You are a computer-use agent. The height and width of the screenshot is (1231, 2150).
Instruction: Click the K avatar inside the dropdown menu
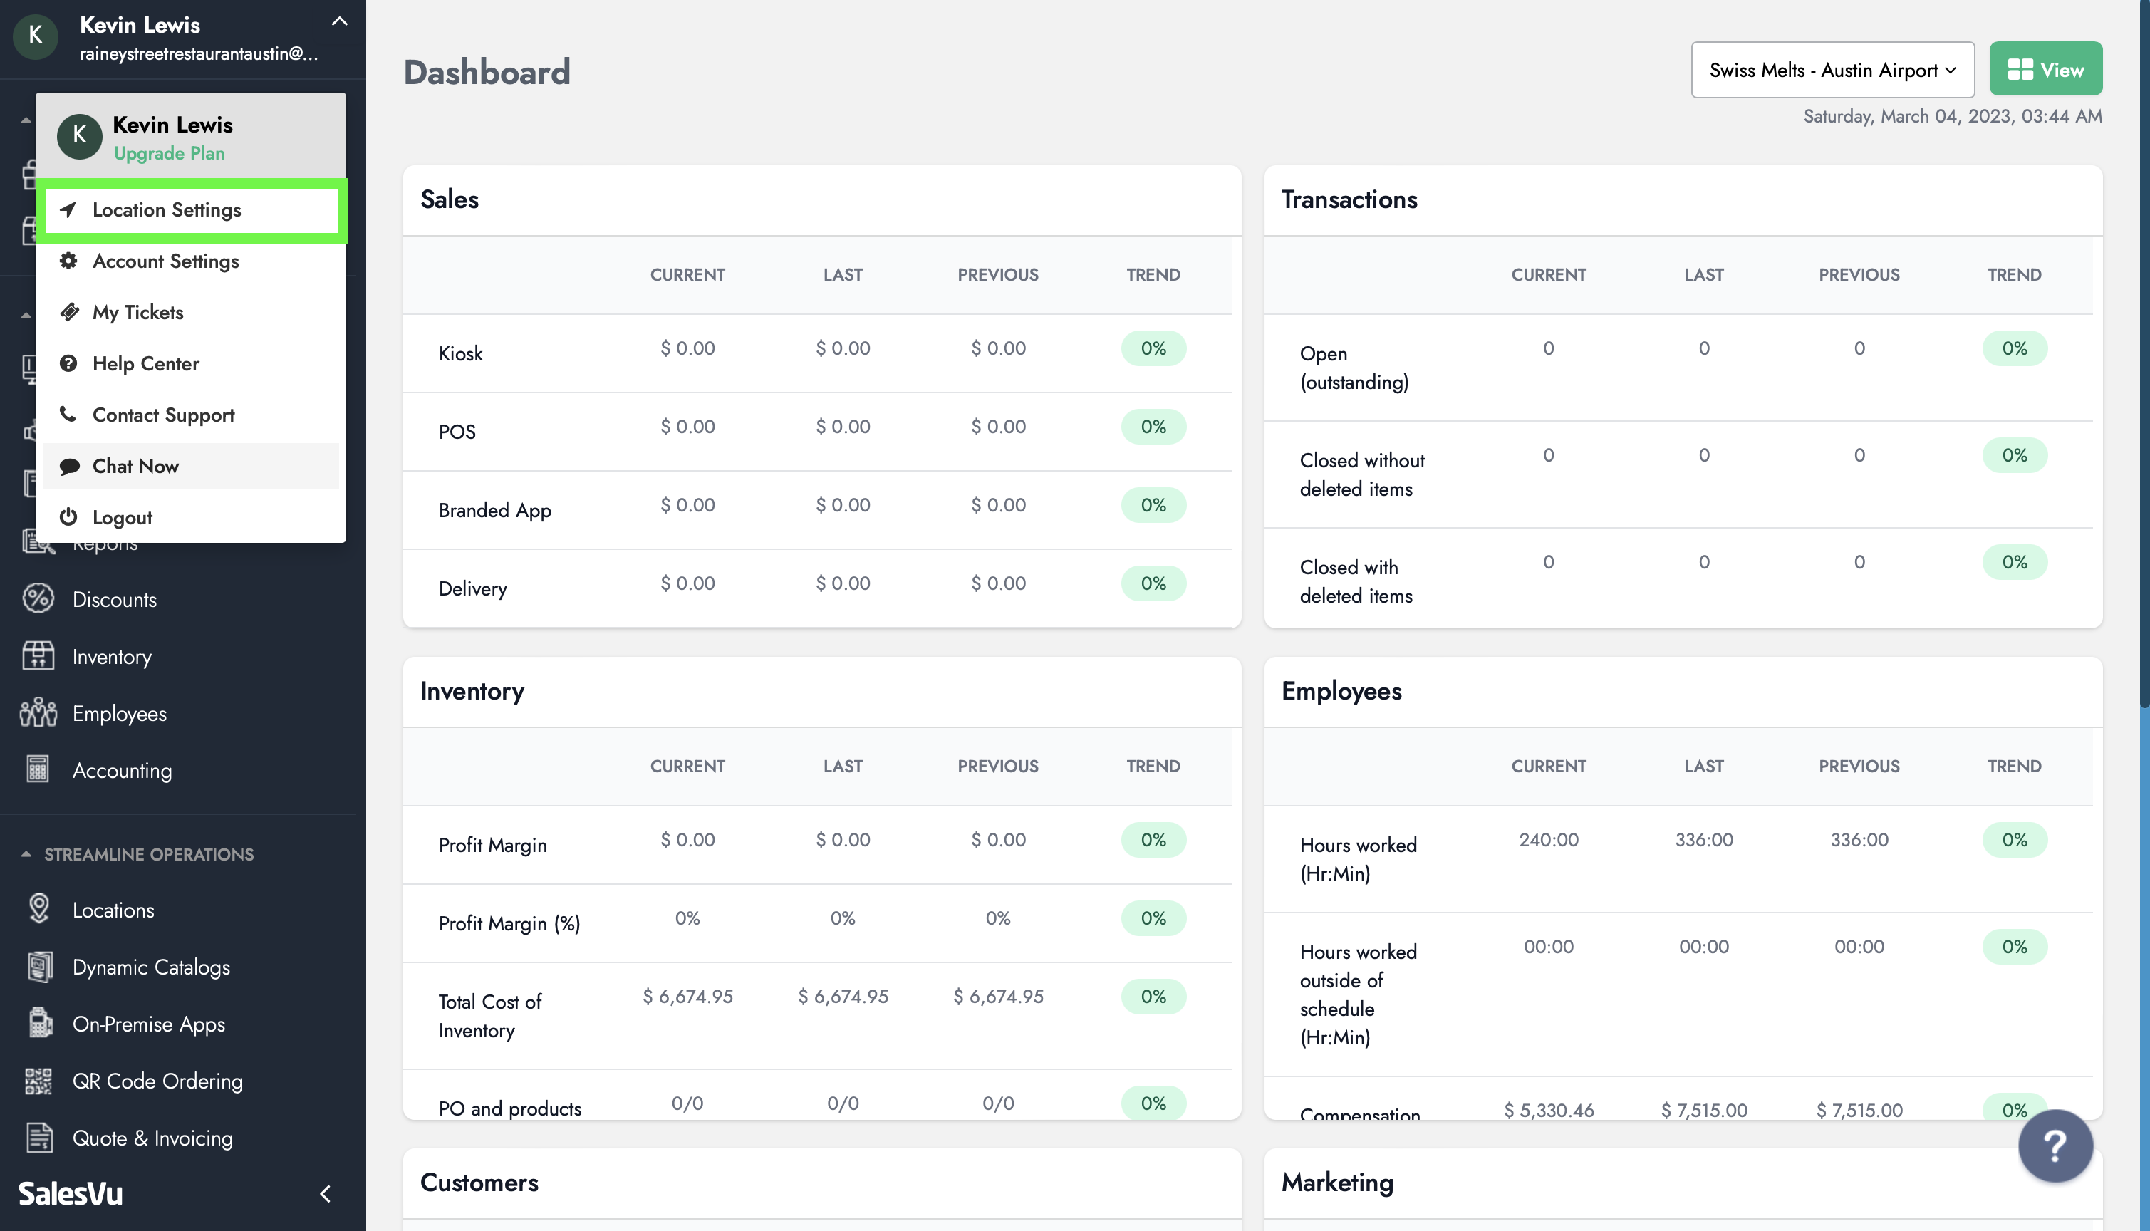80,136
